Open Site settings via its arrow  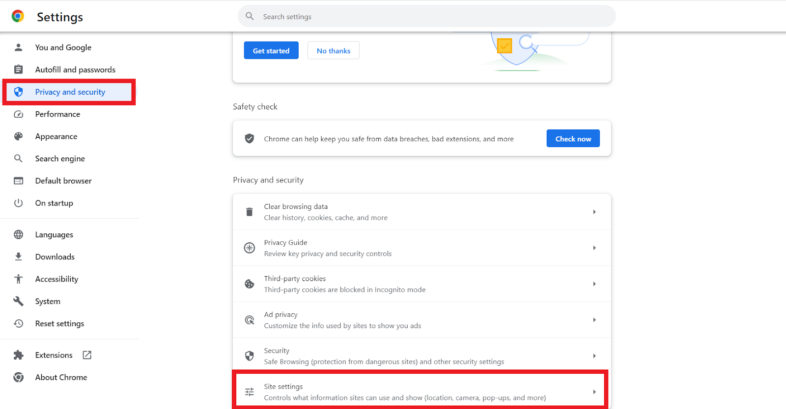coord(594,392)
